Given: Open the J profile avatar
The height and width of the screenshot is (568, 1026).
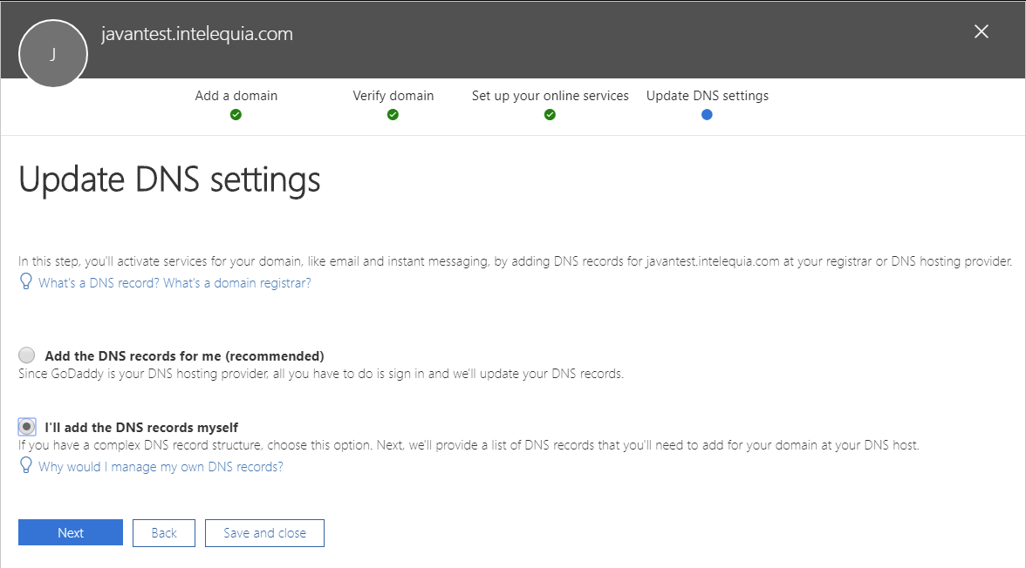Looking at the screenshot, I should pyautogui.click(x=52, y=53).
